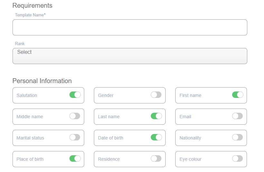The image size is (264, 172).
Task: Disable the First name toggle
Action: tap(238, 95)
